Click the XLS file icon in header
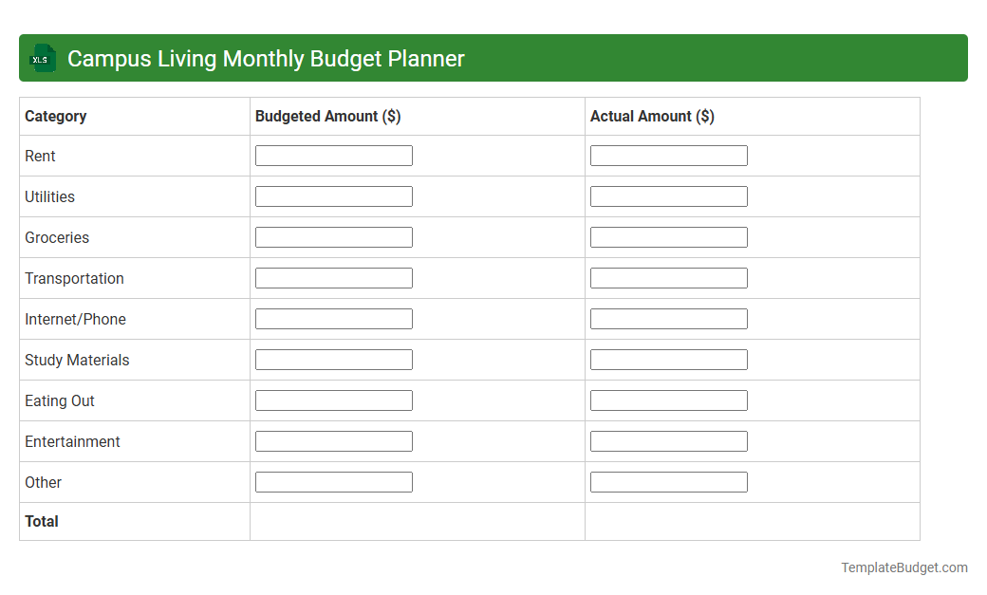 pyautogui.click(x=42, y=58)
